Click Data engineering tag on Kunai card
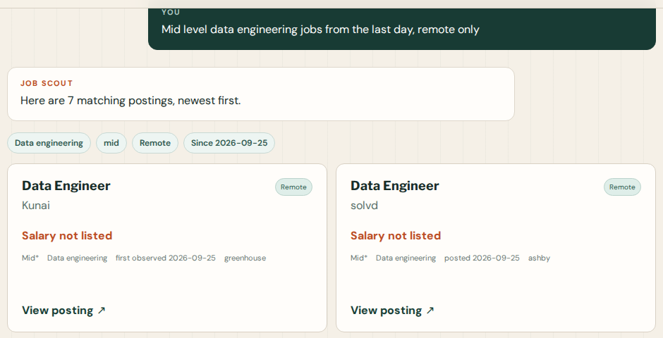Screen dimensions: 663x338 pyautogui.click(x=77, y=258)
